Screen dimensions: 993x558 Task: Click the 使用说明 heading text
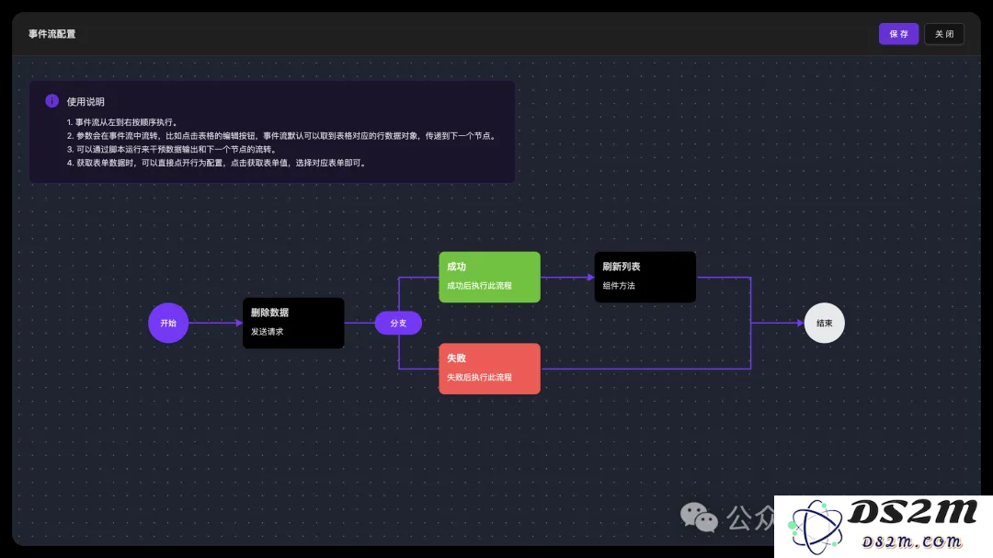click(x=86, y=101)
